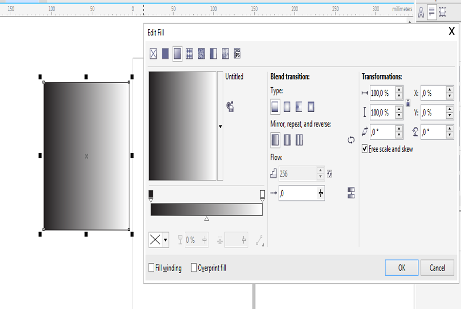Click the rotate angle field
Screen dimensions: 461x309
point(433,132)
